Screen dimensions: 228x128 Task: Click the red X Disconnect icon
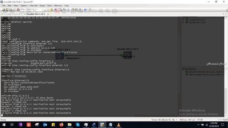(x=18, y=10)
